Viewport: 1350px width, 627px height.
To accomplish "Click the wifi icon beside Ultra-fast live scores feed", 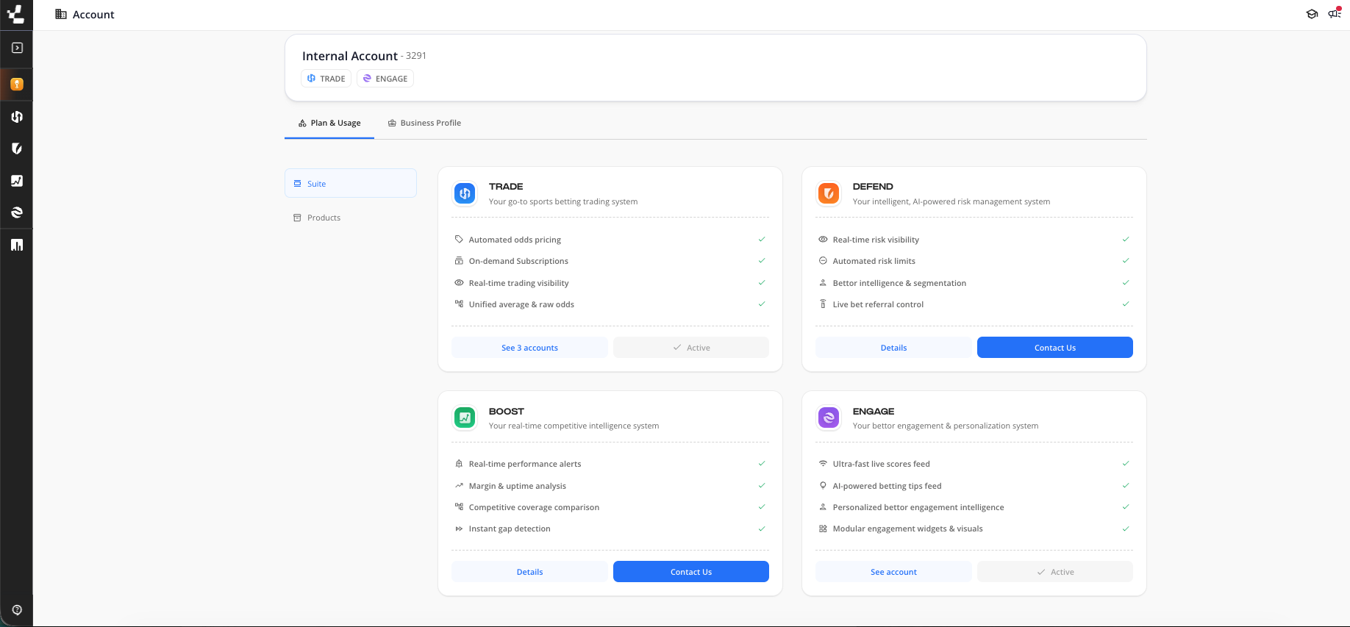I will (x=823, y=463).
